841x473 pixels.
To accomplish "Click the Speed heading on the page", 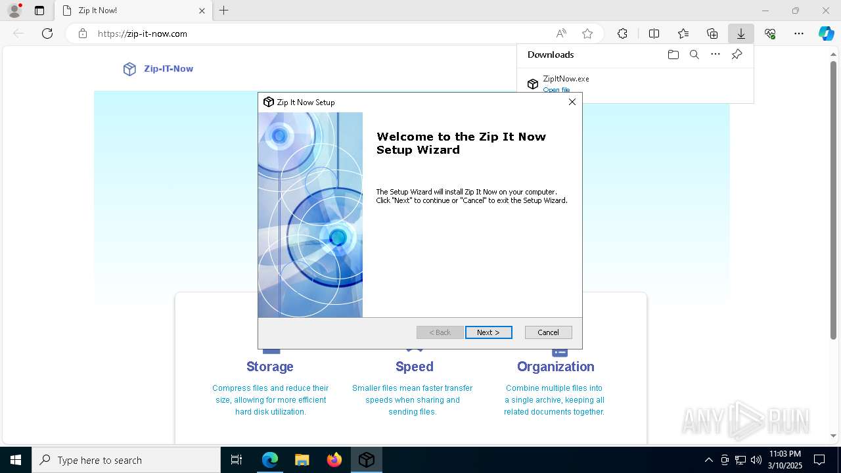I will [x=415, y=367].
